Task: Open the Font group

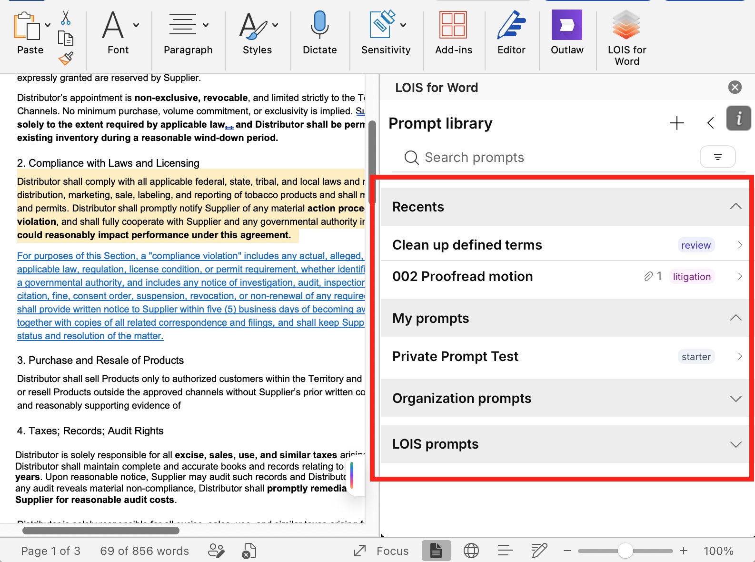Action: click(118, 33)
